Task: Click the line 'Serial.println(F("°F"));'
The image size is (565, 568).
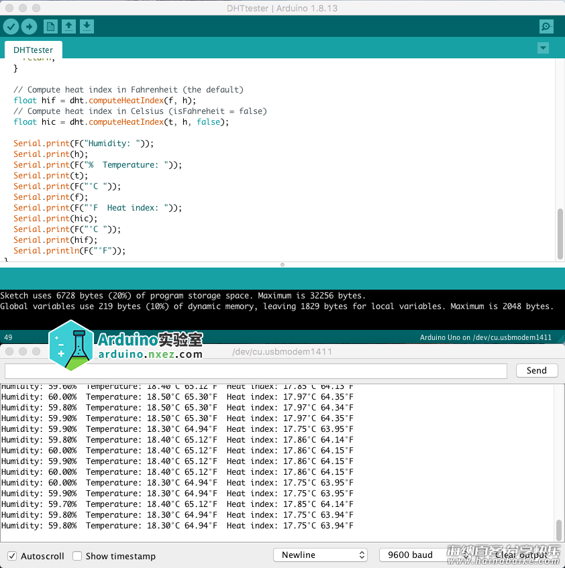Action: [70, 250]
